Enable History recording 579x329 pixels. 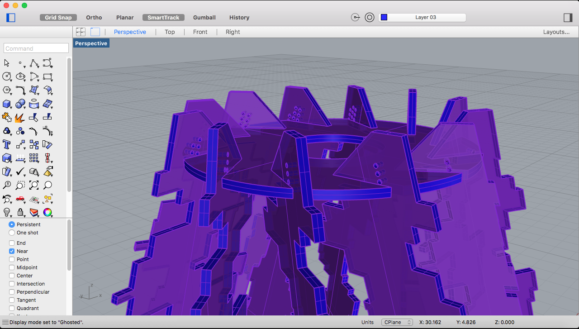tap(239, 18)
